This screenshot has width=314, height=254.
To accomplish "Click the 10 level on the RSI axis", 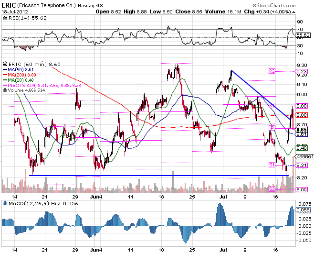I will coord(300,54).
